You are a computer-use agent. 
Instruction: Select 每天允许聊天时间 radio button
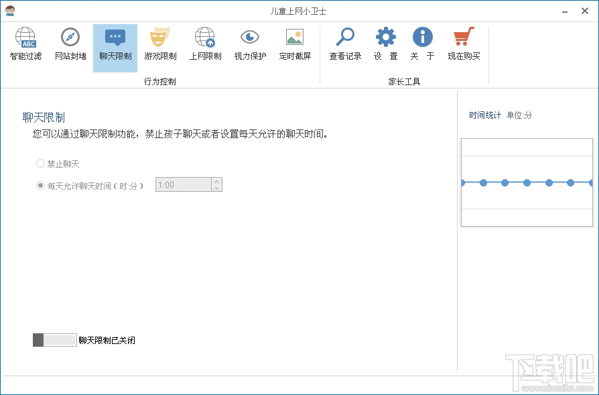pos(40,186)
